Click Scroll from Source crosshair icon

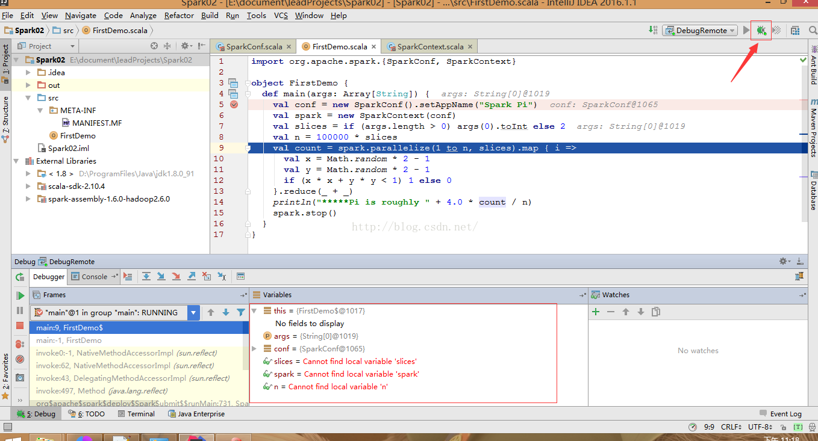[x=154, y=46]
